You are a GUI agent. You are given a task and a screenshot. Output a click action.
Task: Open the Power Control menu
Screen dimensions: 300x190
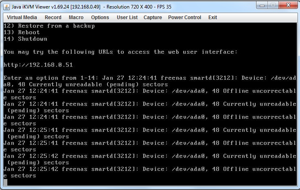[x=184, y=17]
